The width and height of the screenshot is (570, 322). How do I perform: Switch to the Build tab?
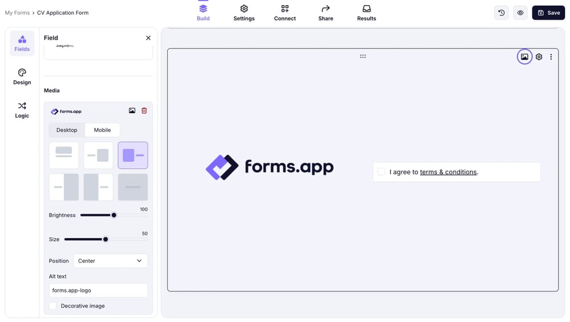coord(203,13)
